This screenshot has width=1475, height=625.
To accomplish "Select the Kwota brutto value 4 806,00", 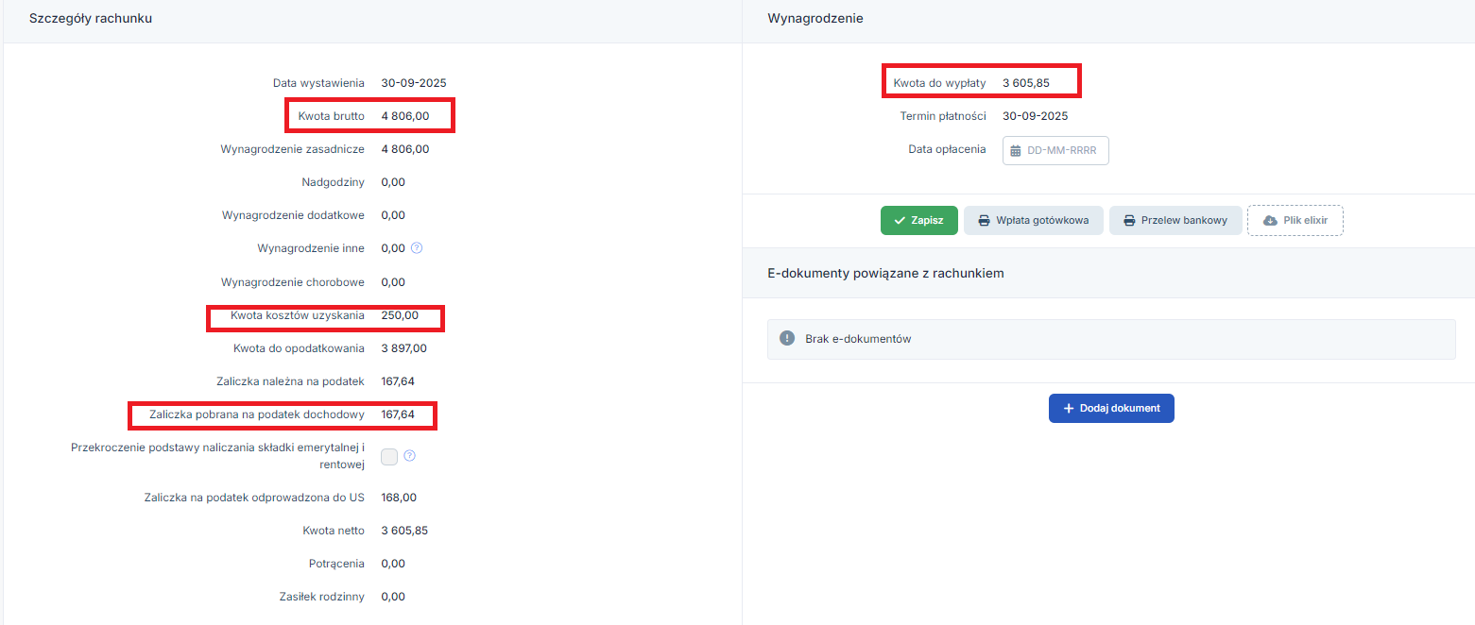I will pyautogui.click(x=404, y=116).
